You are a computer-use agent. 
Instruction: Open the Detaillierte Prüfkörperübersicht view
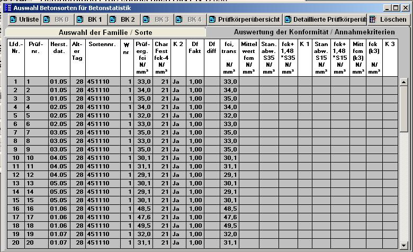click(325, 20)
